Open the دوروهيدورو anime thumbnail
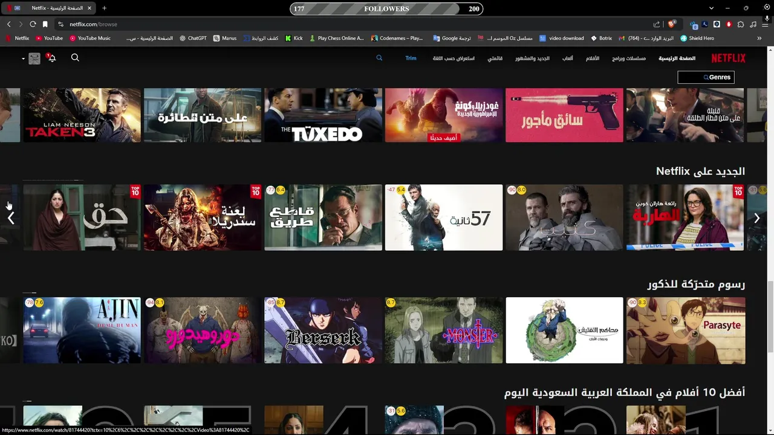 [x=203, y=330]
